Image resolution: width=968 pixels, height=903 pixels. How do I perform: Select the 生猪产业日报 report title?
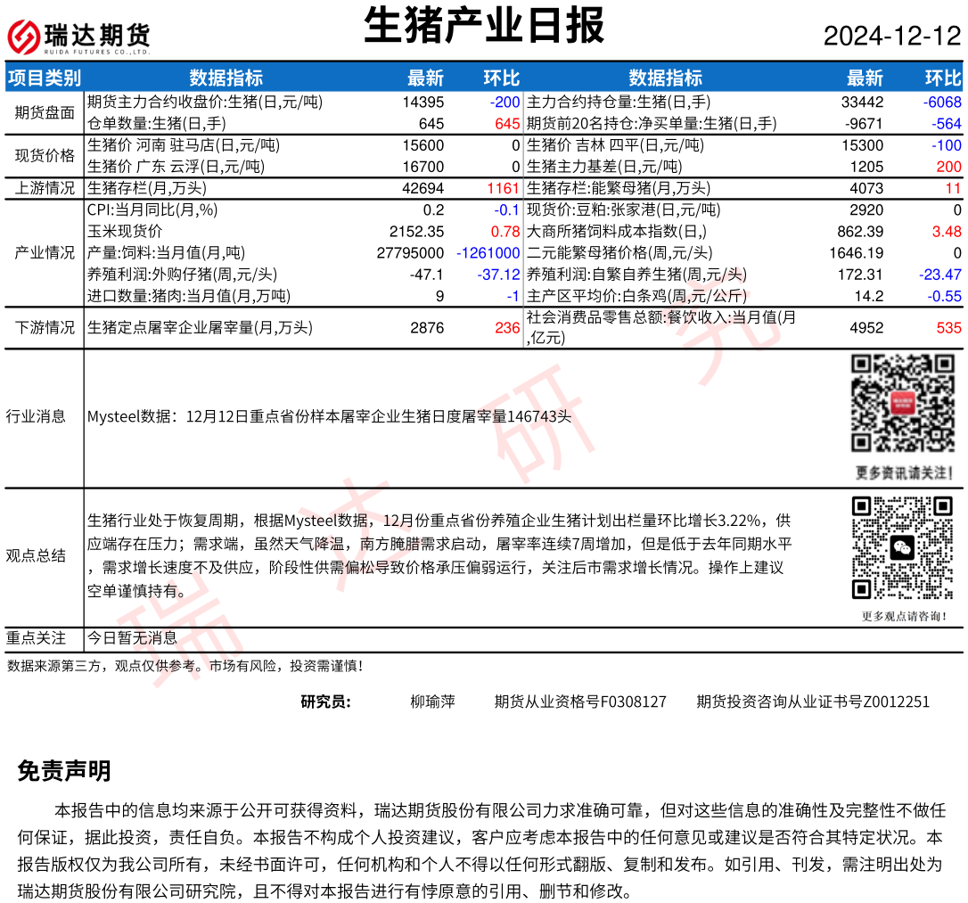point(484,26)
